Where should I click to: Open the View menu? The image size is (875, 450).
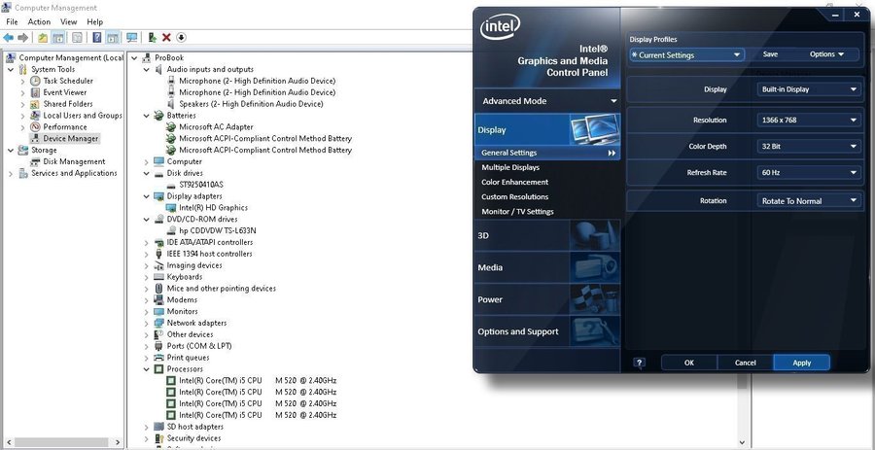coord(69,21)
